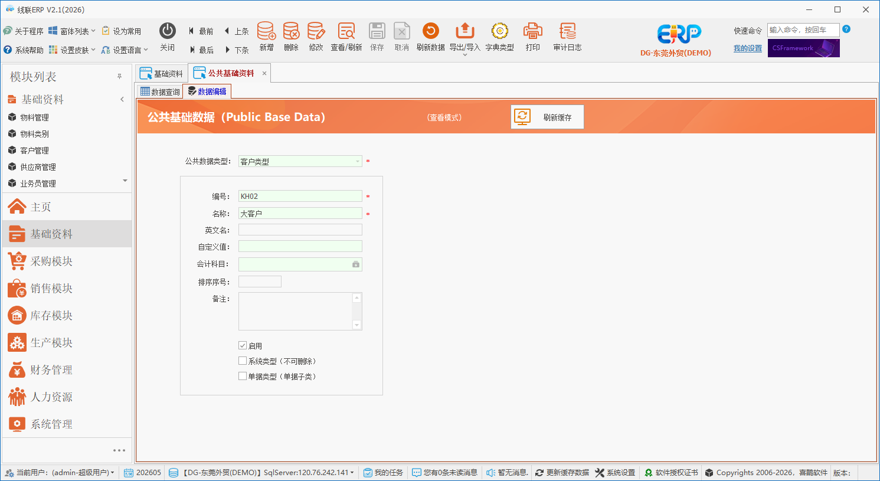Open 系统帮助 help menu item
The width and height of the screenshot is (880, 481).
pyautogui.click(x=24, y=50)
